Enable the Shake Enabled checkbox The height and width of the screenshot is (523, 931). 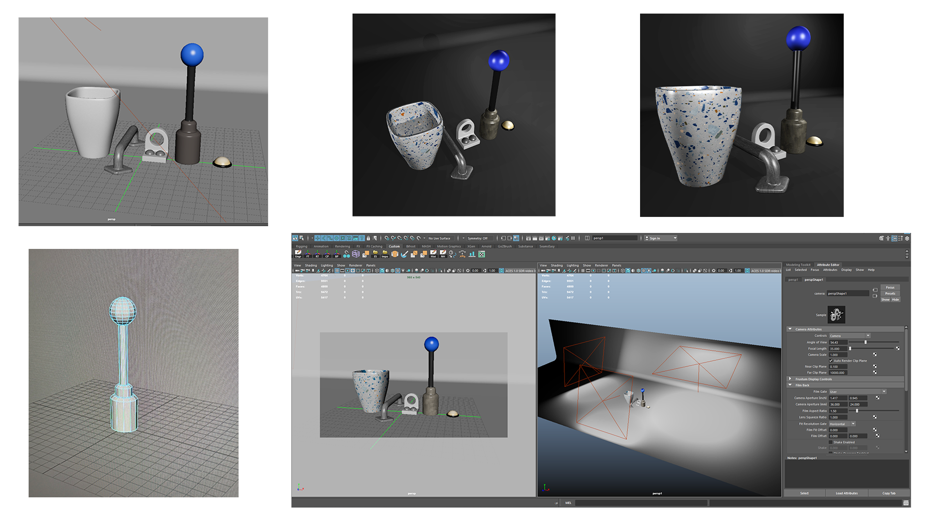831,442
